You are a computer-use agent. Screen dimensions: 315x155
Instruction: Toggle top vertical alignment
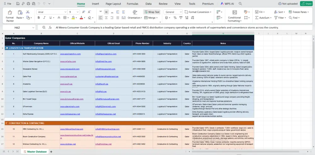click(100, 12)
